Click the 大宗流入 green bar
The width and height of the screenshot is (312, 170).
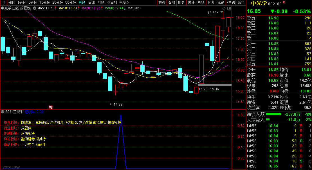point(268,120)
